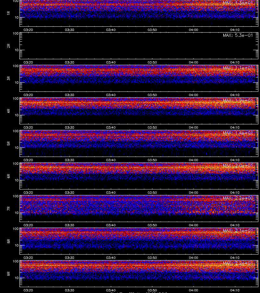Click the MAX: 2.2e+00 label in panel 7R

click(238, 198)
